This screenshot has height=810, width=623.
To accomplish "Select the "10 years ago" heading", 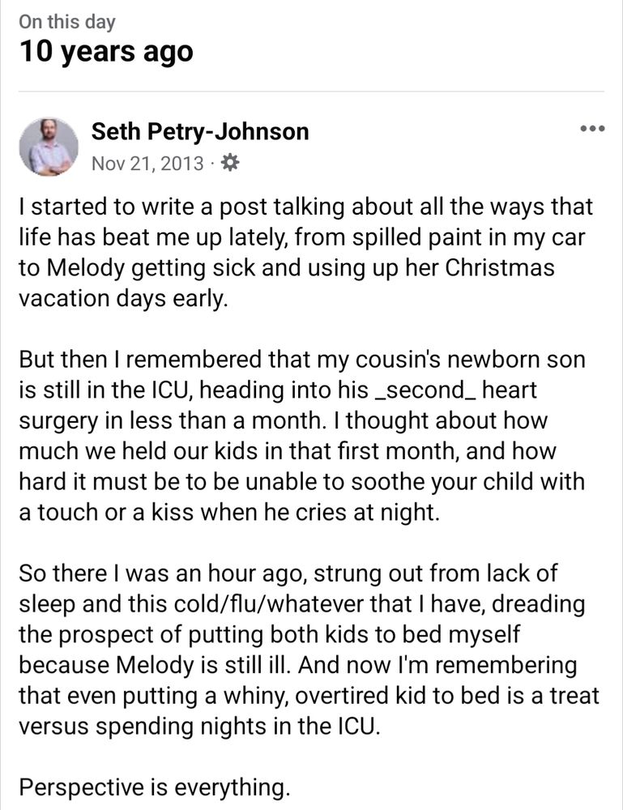I will click(106, 53).
